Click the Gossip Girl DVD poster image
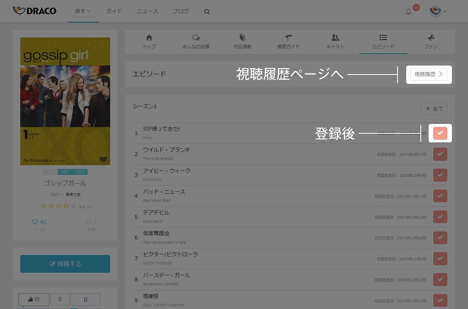The width and height of the screenshot is (468, 309). [65, 101]
